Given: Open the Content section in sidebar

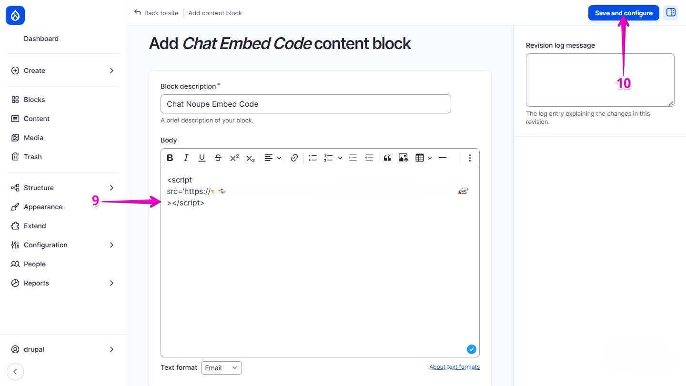Looking at the screenshot, I should click(37, 118).
